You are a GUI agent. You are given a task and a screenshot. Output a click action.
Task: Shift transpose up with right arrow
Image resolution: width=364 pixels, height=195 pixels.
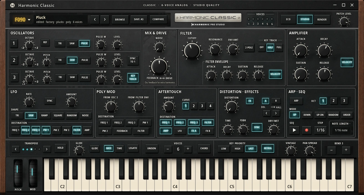[47, 149]
